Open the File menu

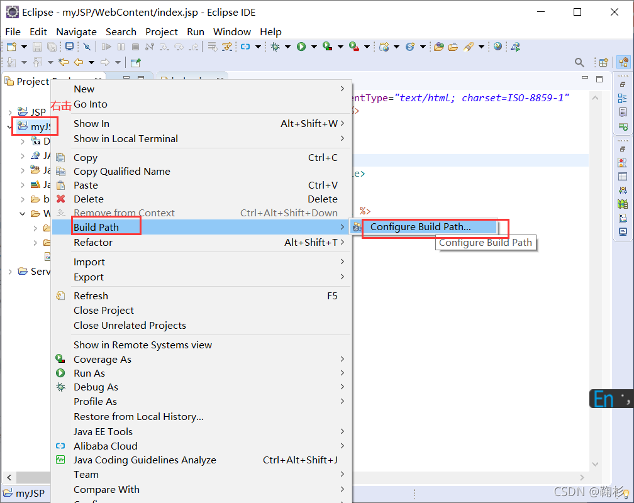[13, 32]
